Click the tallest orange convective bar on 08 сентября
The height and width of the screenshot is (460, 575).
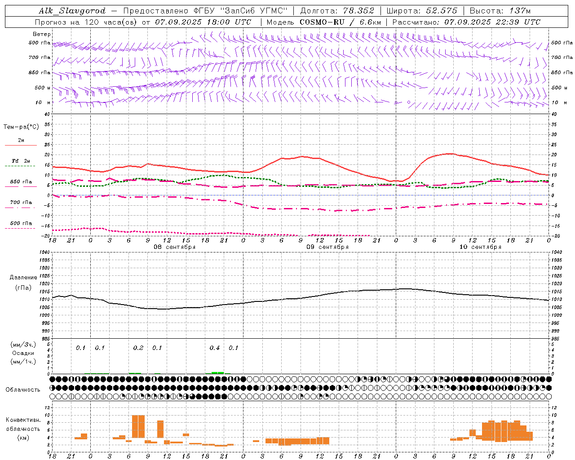(138, 427)
